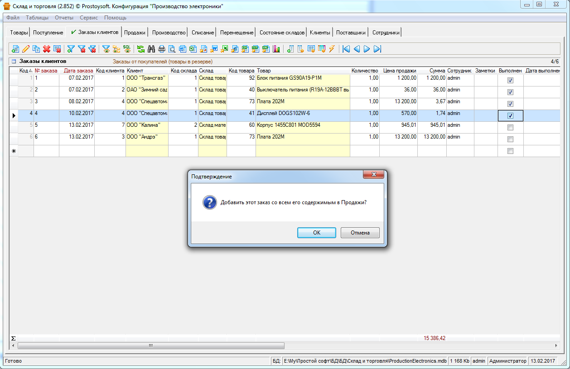Image resolution: width=570 pixels, height=369 pixels.
Task: Open the bar chart diagram icon
Action: point(276,49)
